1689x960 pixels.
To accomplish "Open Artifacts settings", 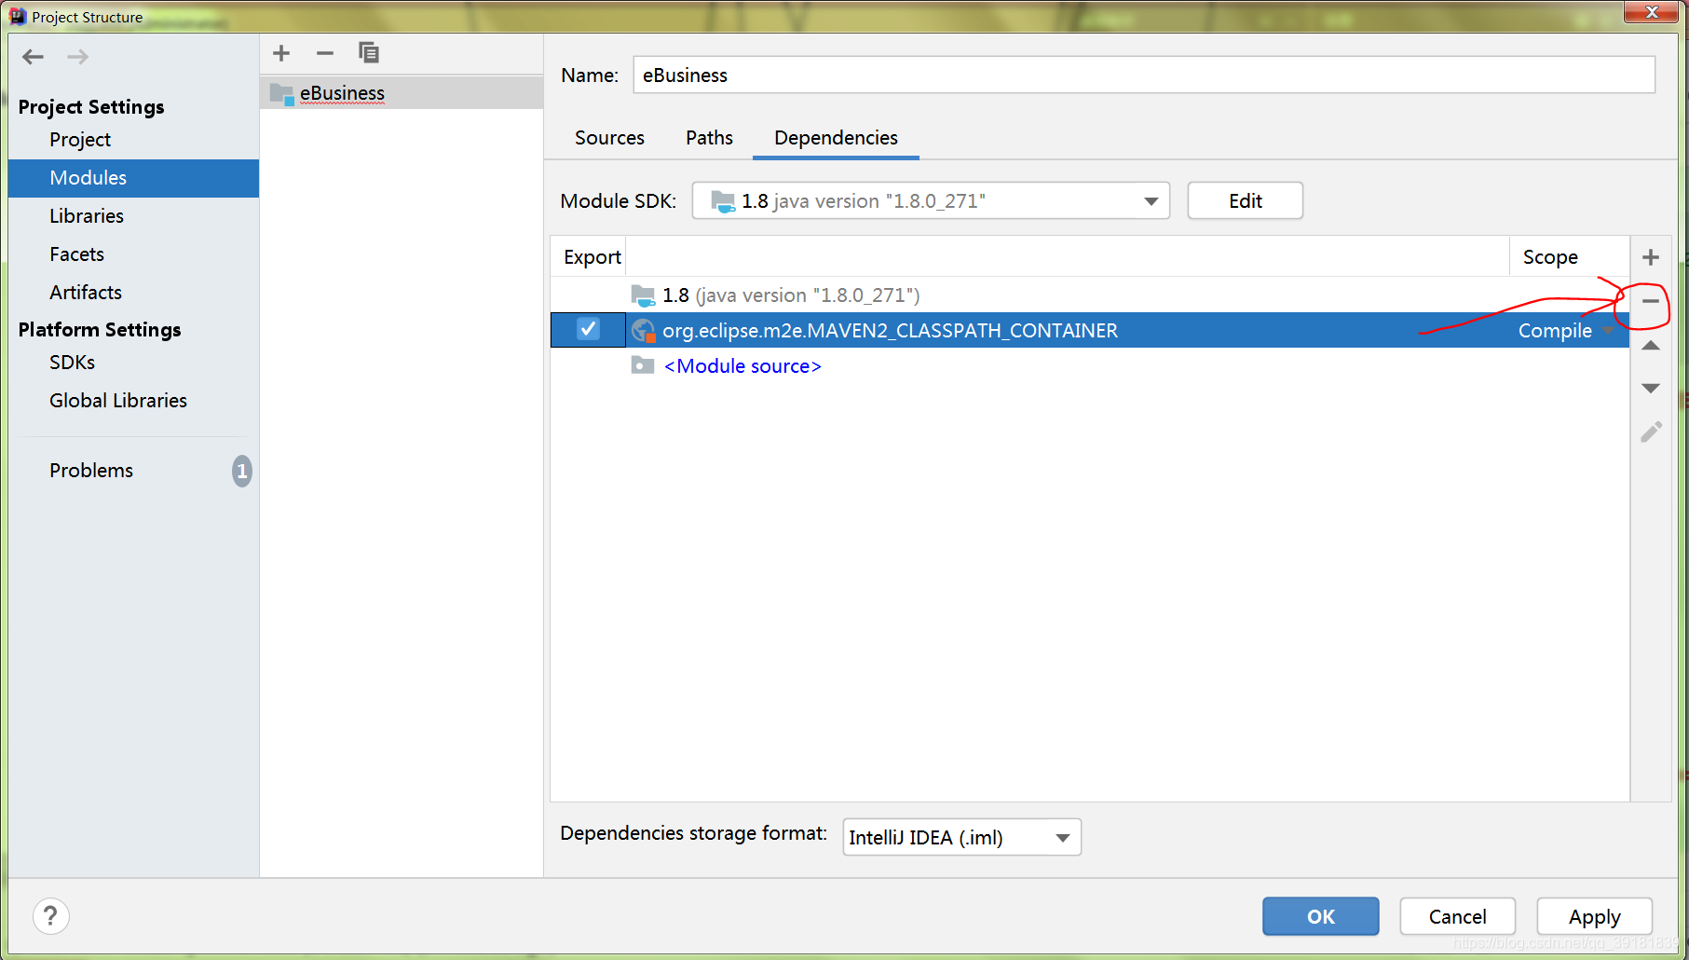I will (x=133, y=293).
